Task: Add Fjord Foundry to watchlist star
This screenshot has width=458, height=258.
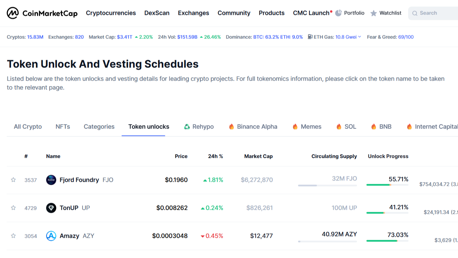Action: [x=13, y=180]
